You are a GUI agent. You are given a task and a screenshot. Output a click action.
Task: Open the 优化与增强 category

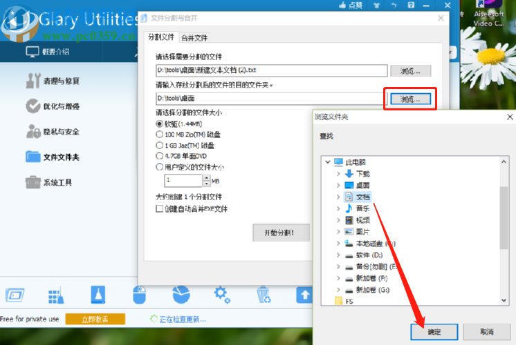53,106
